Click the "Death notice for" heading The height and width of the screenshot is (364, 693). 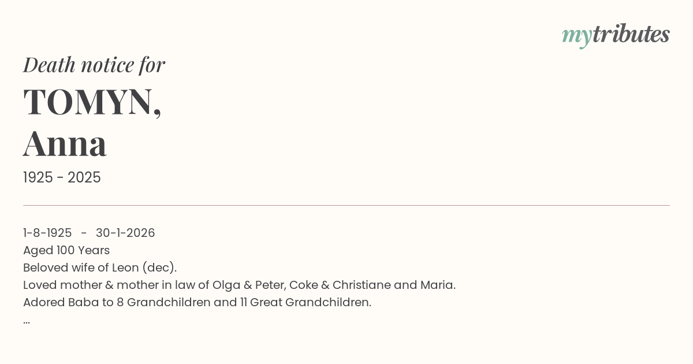click(94, 65)
